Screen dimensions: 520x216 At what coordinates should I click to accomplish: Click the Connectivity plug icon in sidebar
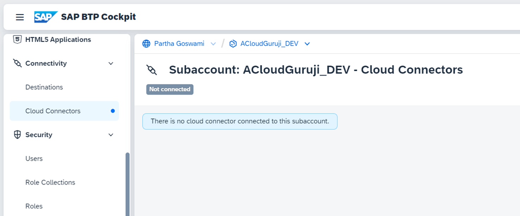click(x=17, y=63)
